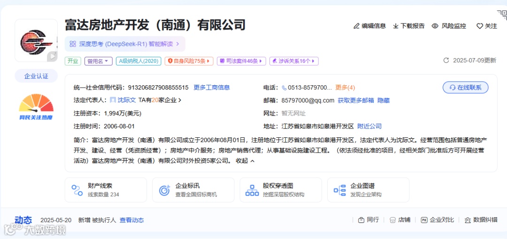The height and width of the screenshot is (239, 507).
Task: Open the 企业标讯 card
Action: 193,190
